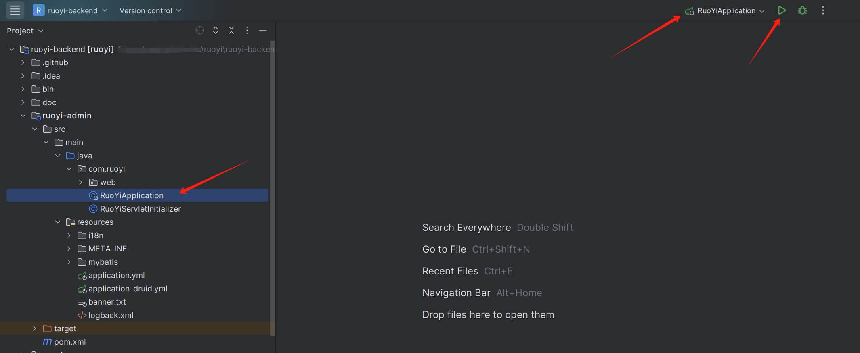Run RuoYiApplication with the green play button
The width and height of the screenshot is (860, 353).
tap(782, 10)
